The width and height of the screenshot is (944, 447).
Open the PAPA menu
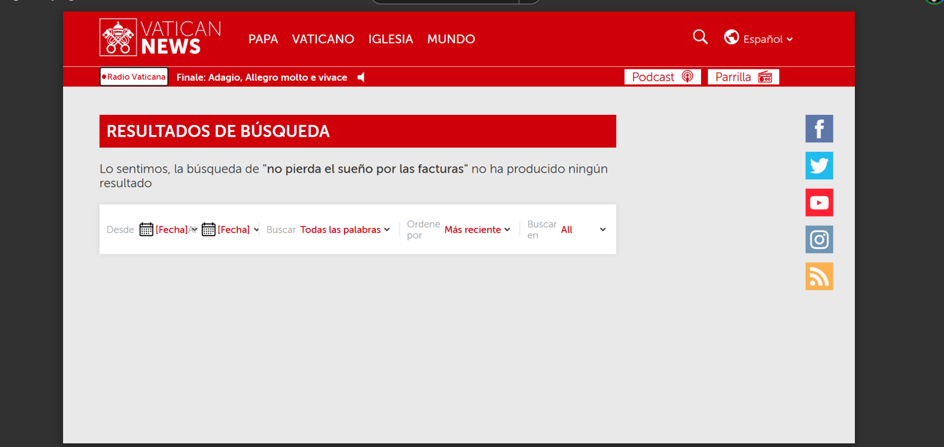click(x=263, y=39)
